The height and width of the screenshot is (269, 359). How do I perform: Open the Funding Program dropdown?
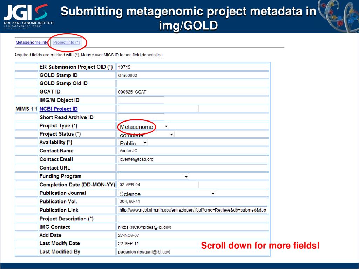pos(154,177)
